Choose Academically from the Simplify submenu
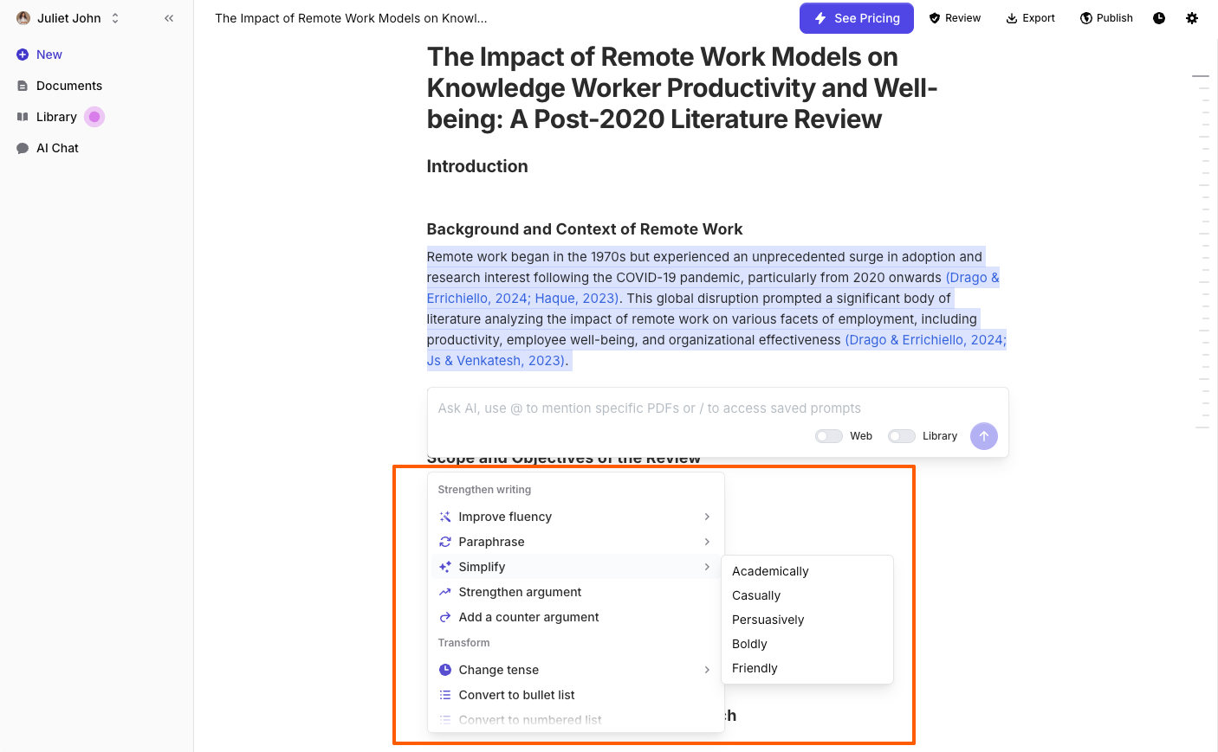Image resolution: width=1218 pixels, height=752 pixels. point(770,571)
